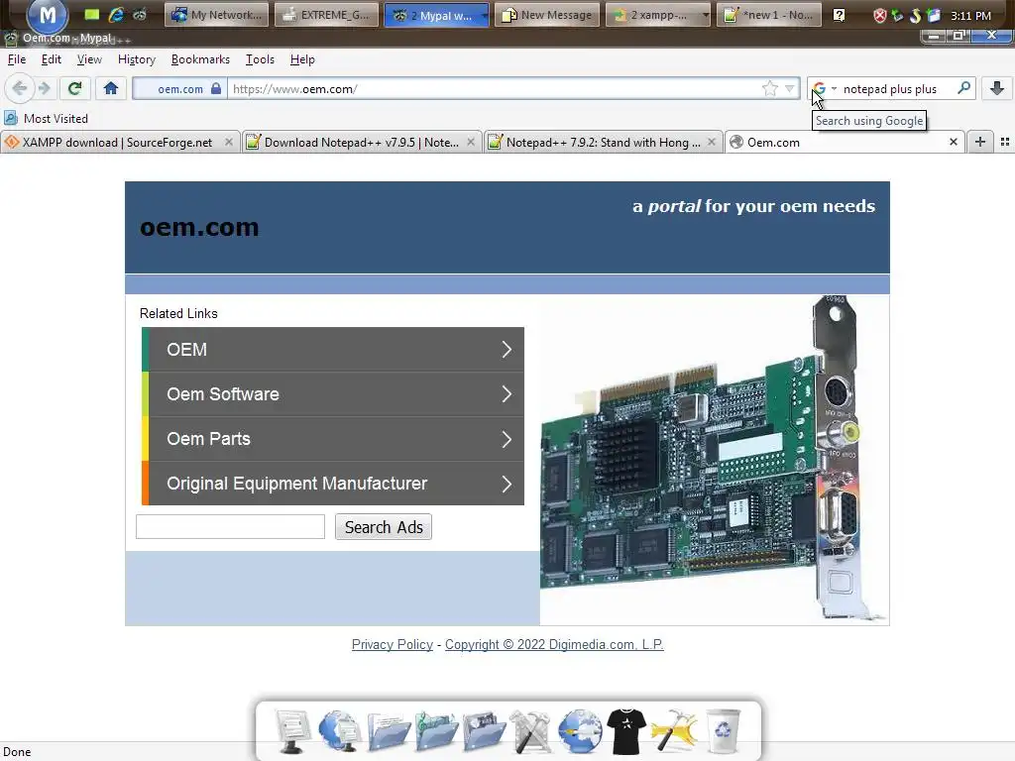Viewport: 1015px width, 761px height.
Task: Open the gray hammer tools dock icon
Action: (x=530, y=731)
